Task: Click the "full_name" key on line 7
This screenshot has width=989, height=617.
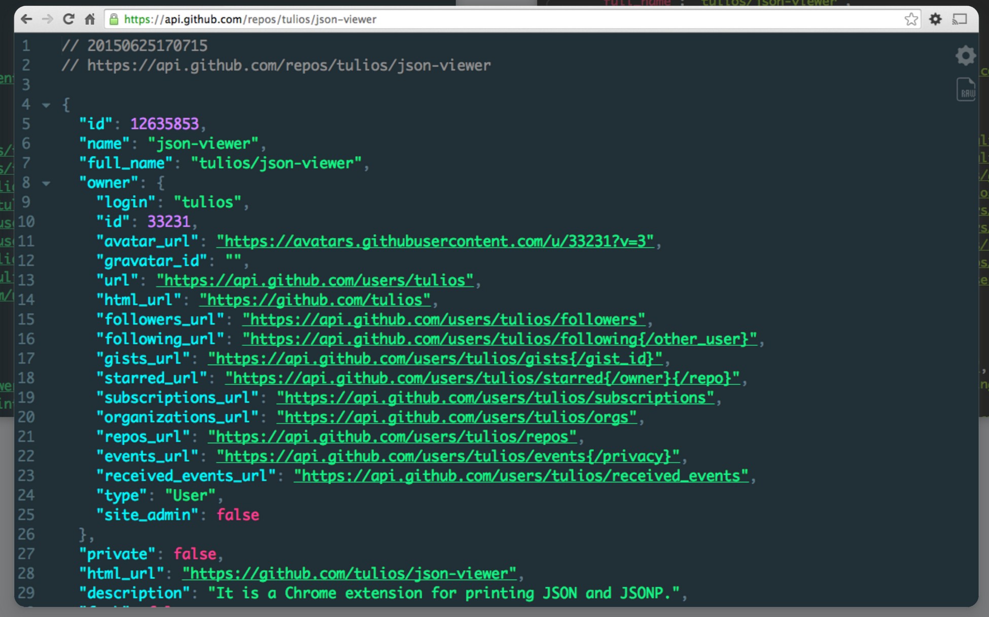Action: point(126,163)
